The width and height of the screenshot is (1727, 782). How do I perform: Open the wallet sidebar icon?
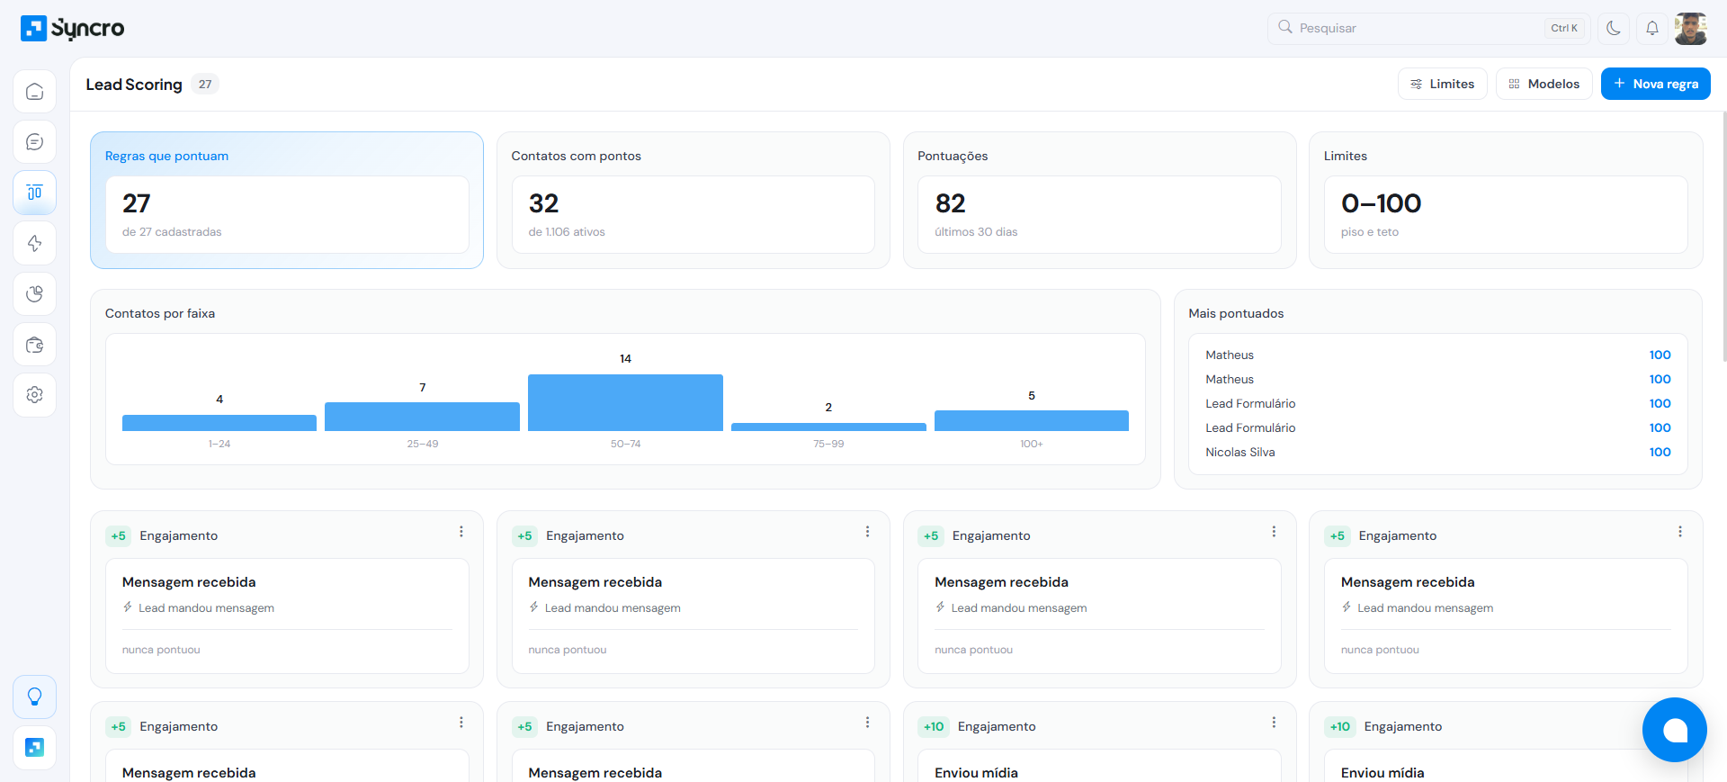pos(35,345)
